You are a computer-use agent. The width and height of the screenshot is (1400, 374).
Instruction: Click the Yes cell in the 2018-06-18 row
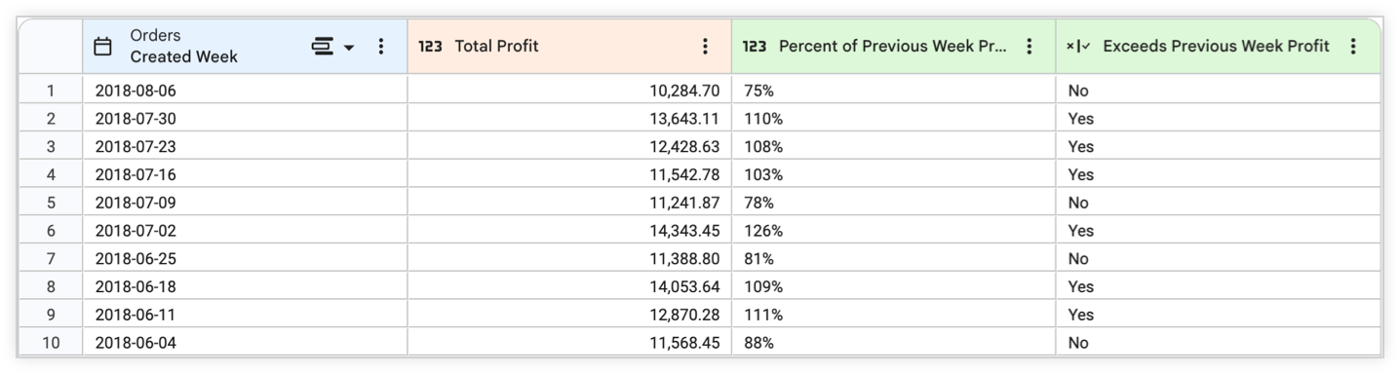click(x=1218, y=286)
